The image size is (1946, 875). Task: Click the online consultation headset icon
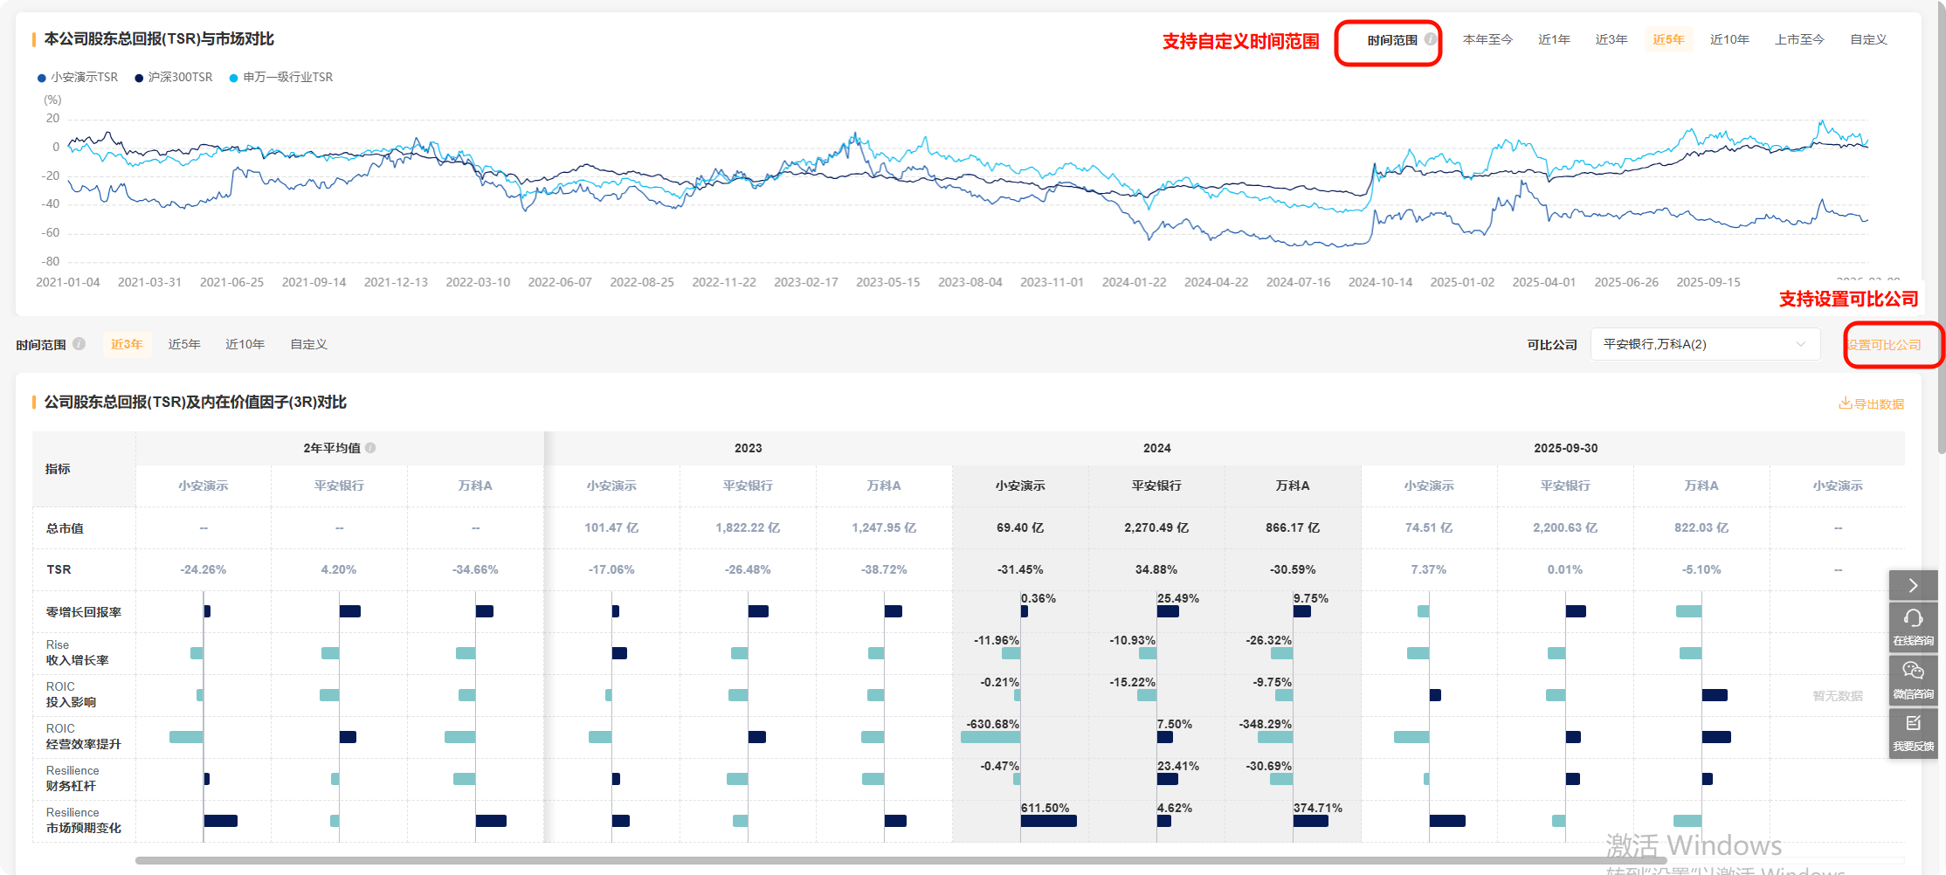(x=1913, y=619)
